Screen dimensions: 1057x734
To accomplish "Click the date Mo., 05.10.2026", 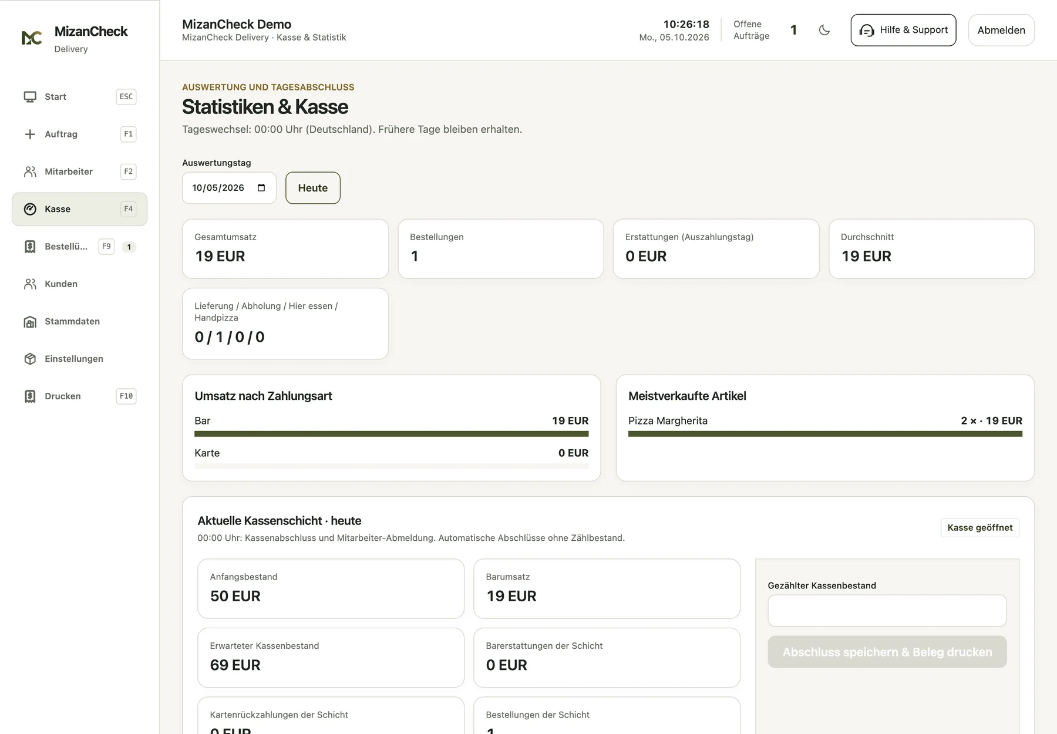I will 674,38.
